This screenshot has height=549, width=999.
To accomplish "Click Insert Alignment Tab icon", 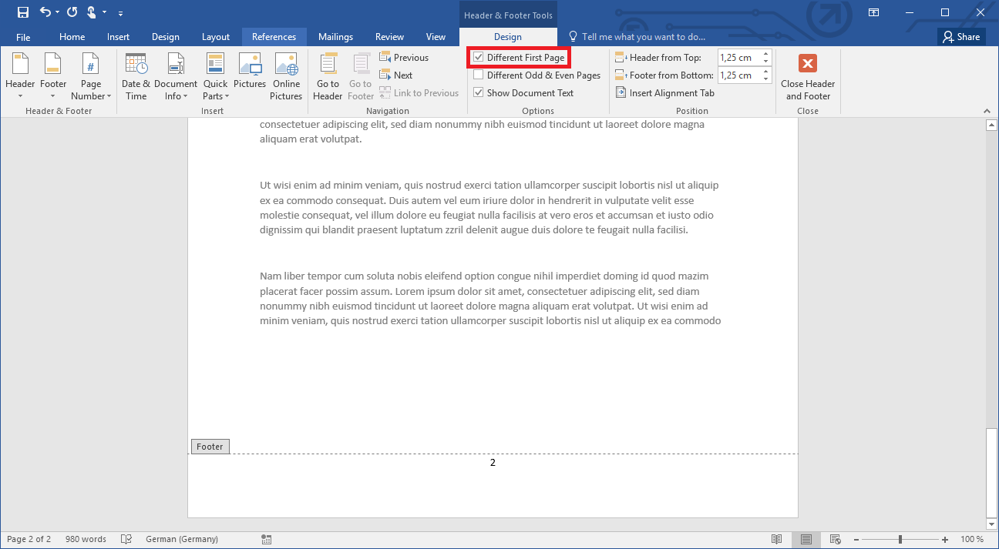I will coord(621,93).
